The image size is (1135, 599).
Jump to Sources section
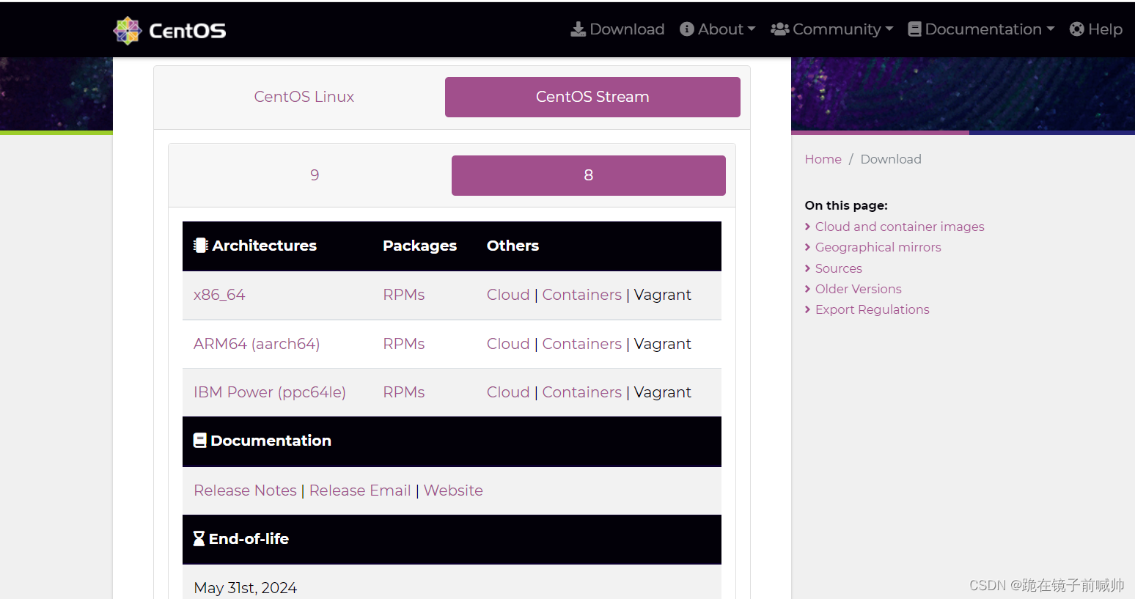click(x=839, y=268)
